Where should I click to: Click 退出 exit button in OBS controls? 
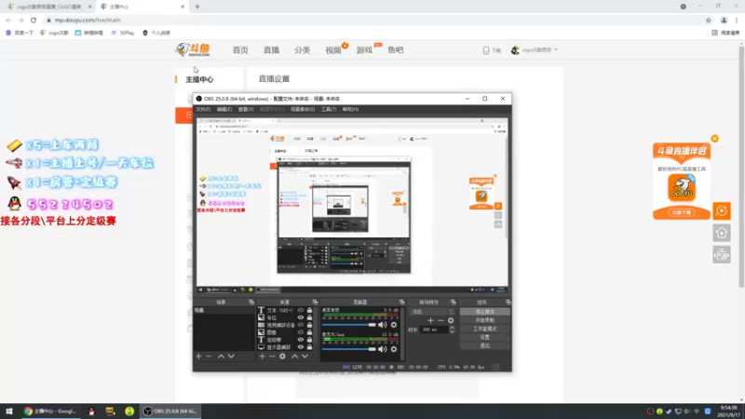(484, 345)
